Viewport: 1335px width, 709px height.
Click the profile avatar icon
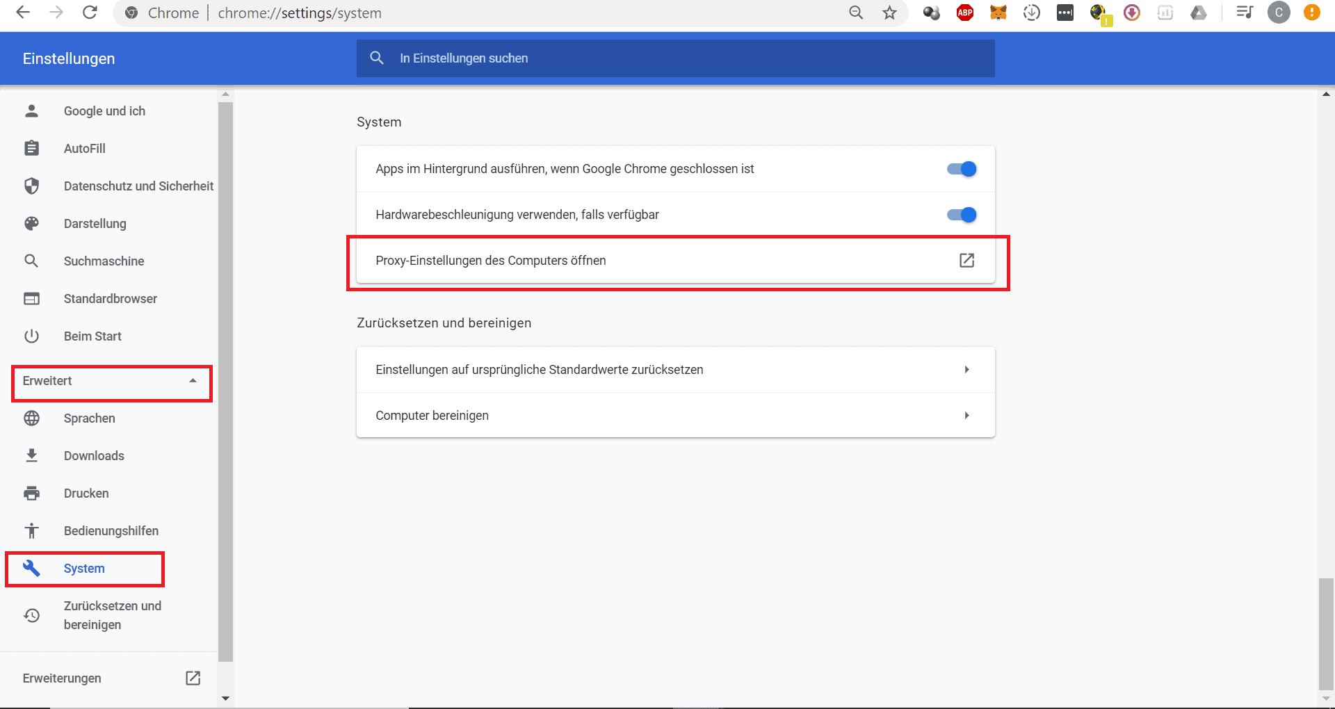pos(1278,13)
